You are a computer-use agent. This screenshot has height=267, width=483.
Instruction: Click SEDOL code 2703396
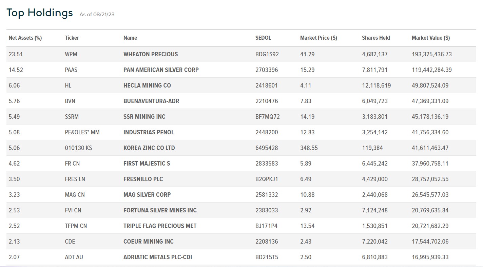(x=267, y=70)
